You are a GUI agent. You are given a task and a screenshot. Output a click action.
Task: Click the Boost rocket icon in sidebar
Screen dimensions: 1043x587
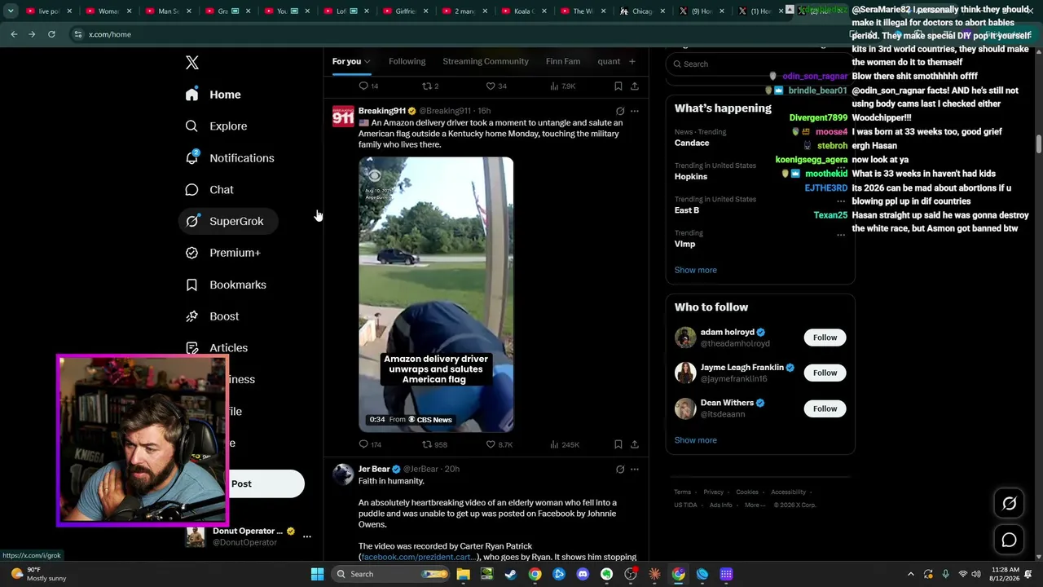191,316
